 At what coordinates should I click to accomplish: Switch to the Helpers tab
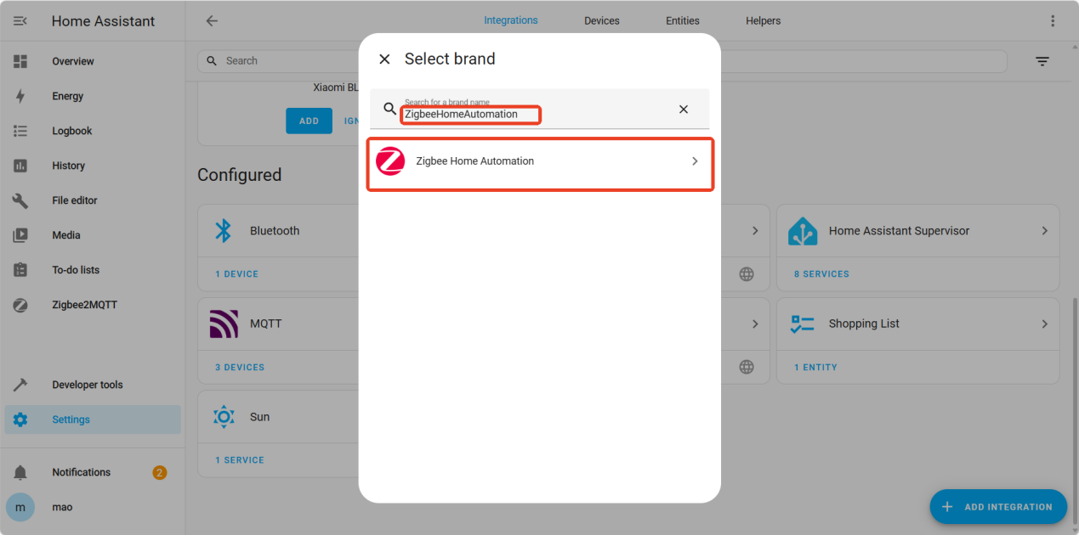coord(764,20)
